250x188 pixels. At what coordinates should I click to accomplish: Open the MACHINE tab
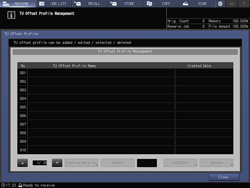18,3
